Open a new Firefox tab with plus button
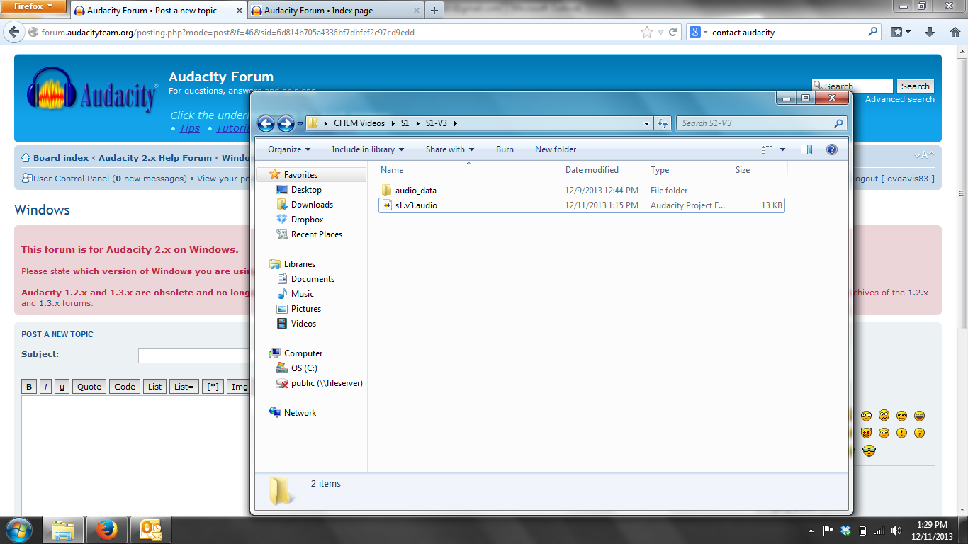This screenshot has height=544, width=968. tap(434, 11)
